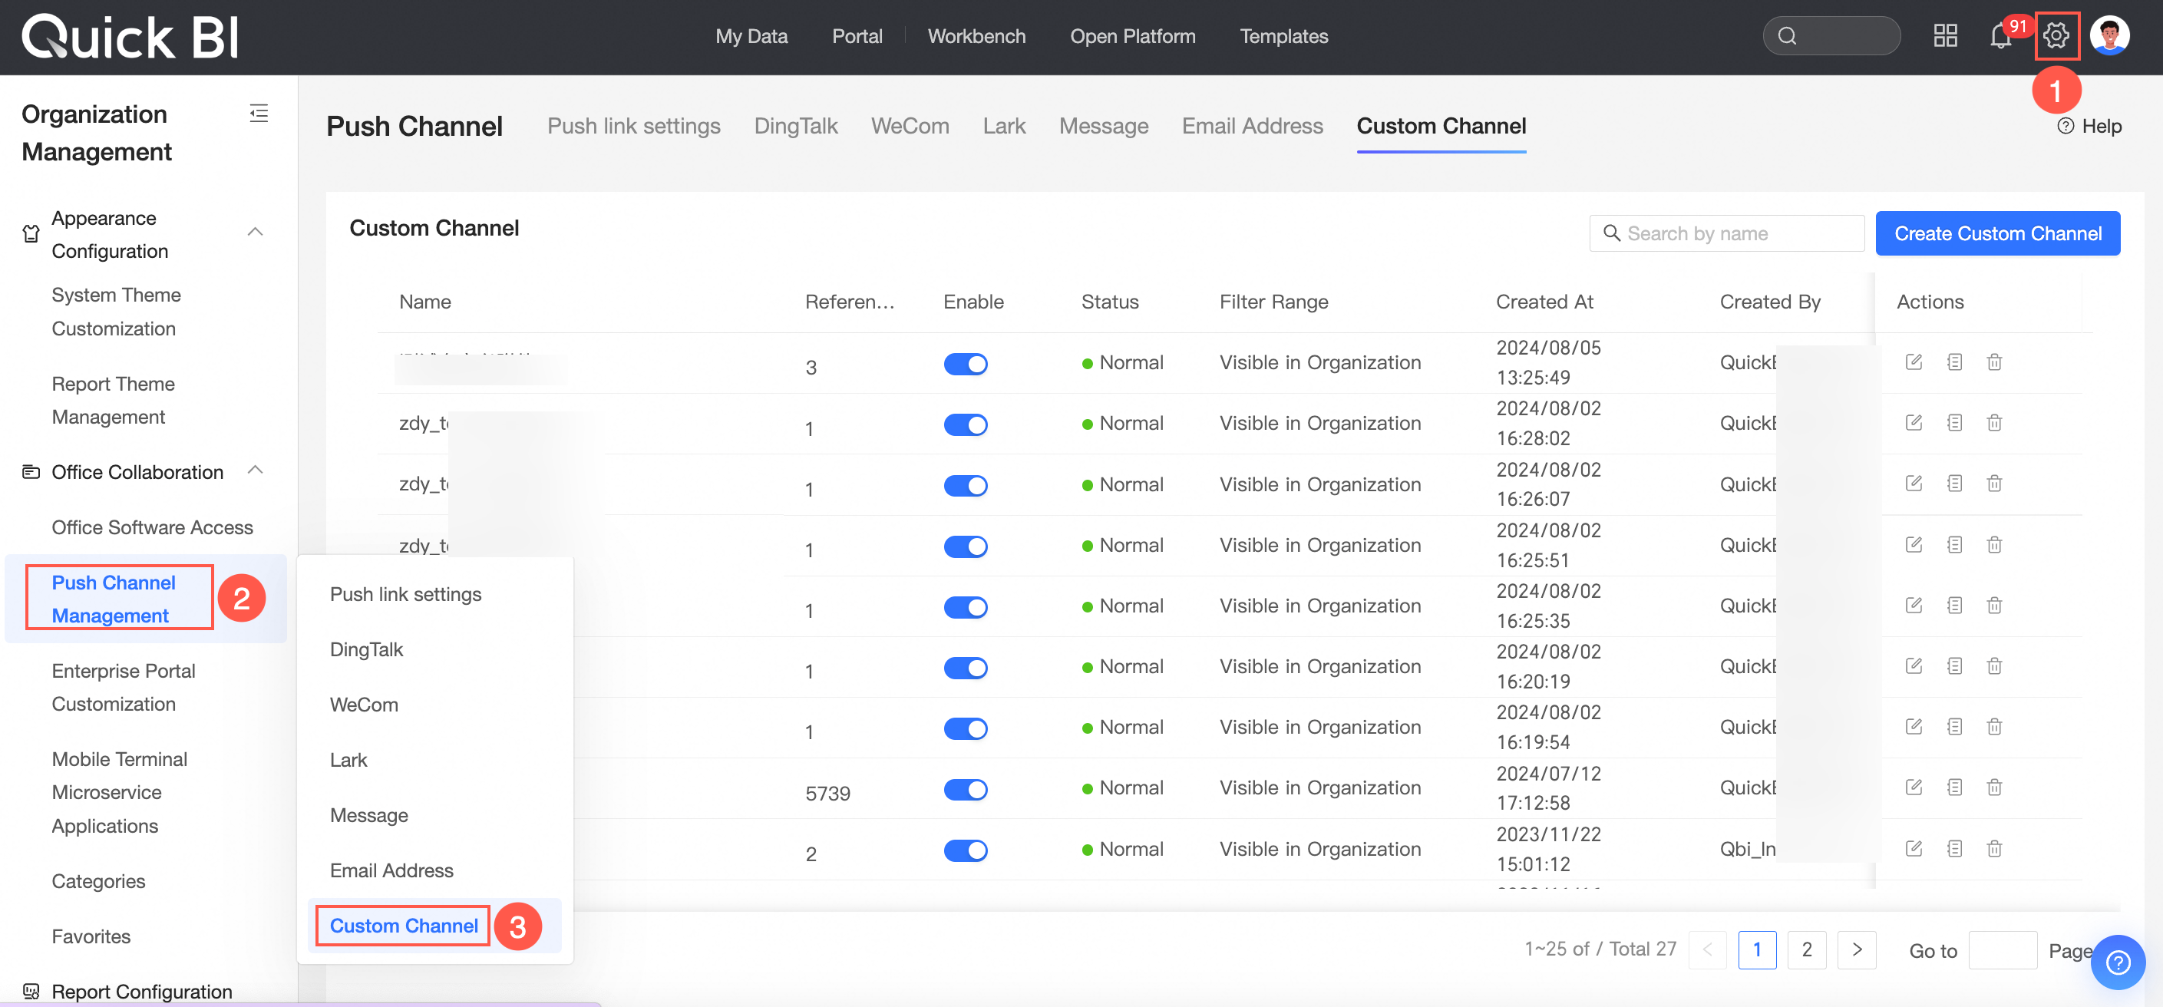The height and width of the screenshot is (1007, 2163).
Task: Open the floating help bubble icon
Action: click(x=2118, y=962)
